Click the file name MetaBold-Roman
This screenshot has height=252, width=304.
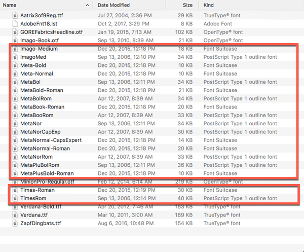(x=42, y=90)
